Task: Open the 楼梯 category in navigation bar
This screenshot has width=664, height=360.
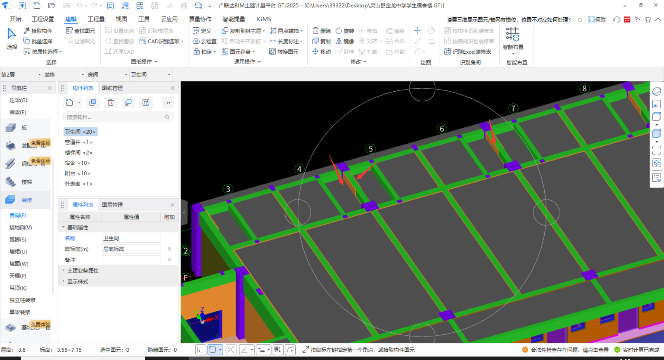Action: click(26, 182)
